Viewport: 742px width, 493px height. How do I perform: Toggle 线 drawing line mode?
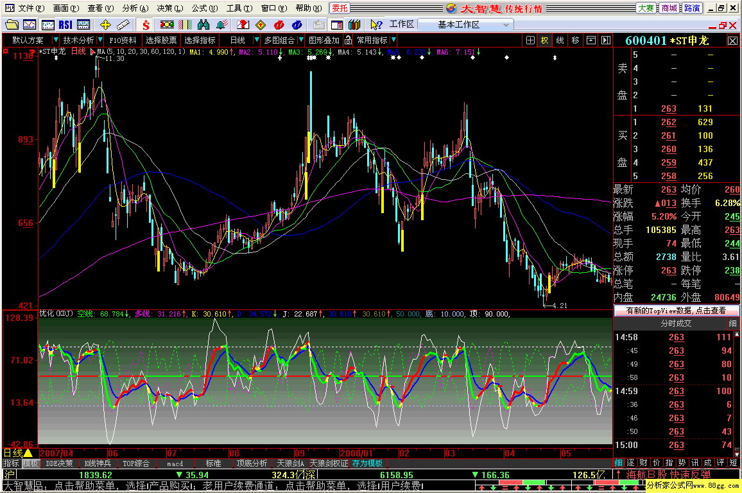pyautogui.click(x=560, y=40)
